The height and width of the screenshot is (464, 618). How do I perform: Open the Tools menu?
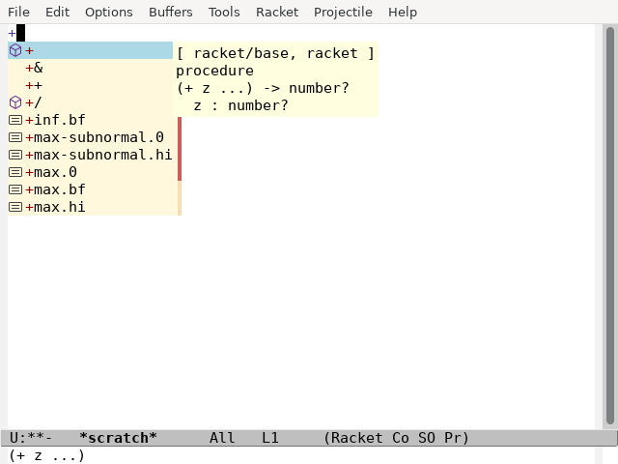pos(224,12)
